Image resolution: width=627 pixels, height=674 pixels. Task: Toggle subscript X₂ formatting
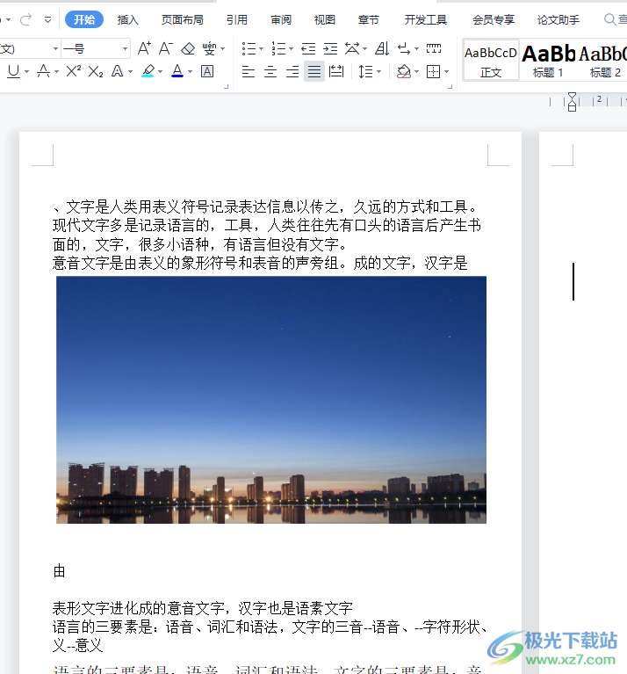click(x=96, y=71)
